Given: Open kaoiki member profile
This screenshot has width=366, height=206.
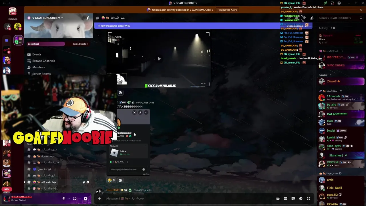Looking at the screenshot, I should pyautogui.click(x=341, y=139).
